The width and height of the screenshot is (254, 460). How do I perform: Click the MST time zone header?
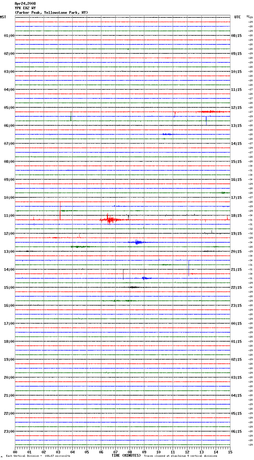click(x=3, y=17)
